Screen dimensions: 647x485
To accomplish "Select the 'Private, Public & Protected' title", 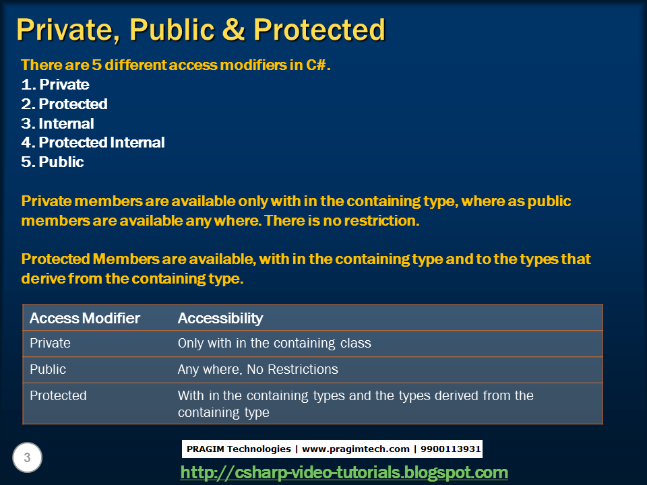I will (201, 30).
